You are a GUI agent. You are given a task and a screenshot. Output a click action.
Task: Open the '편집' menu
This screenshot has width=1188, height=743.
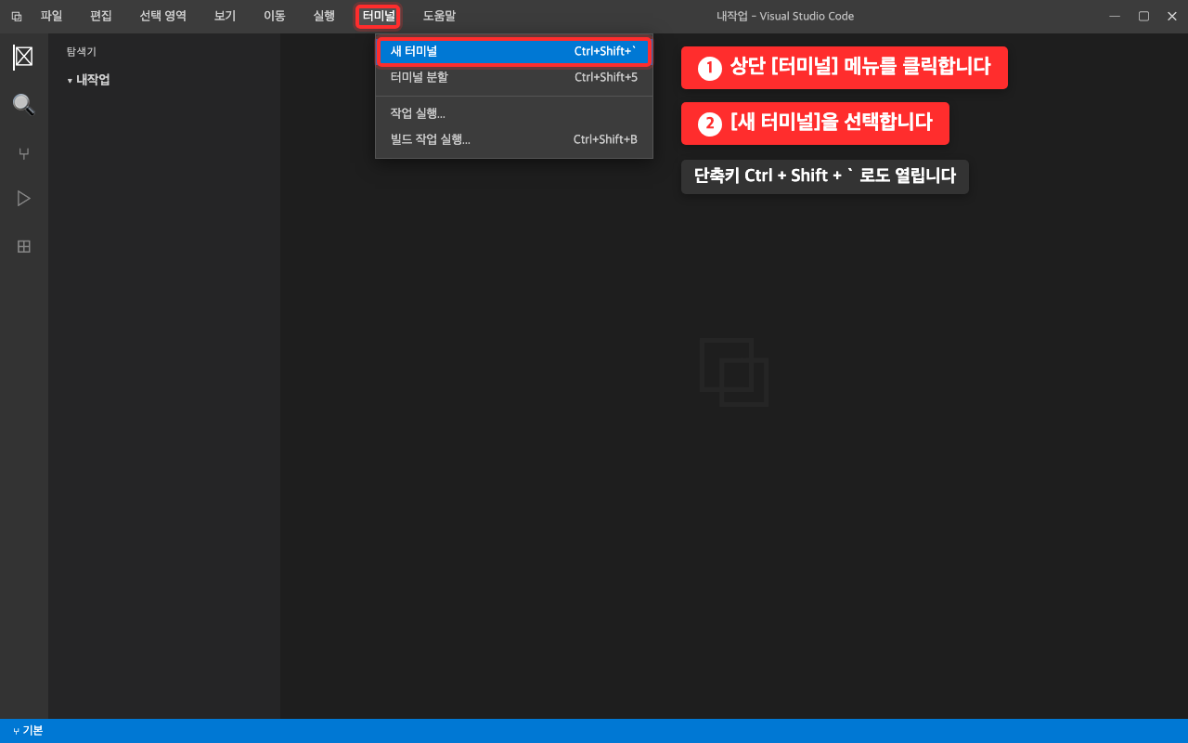101,16
